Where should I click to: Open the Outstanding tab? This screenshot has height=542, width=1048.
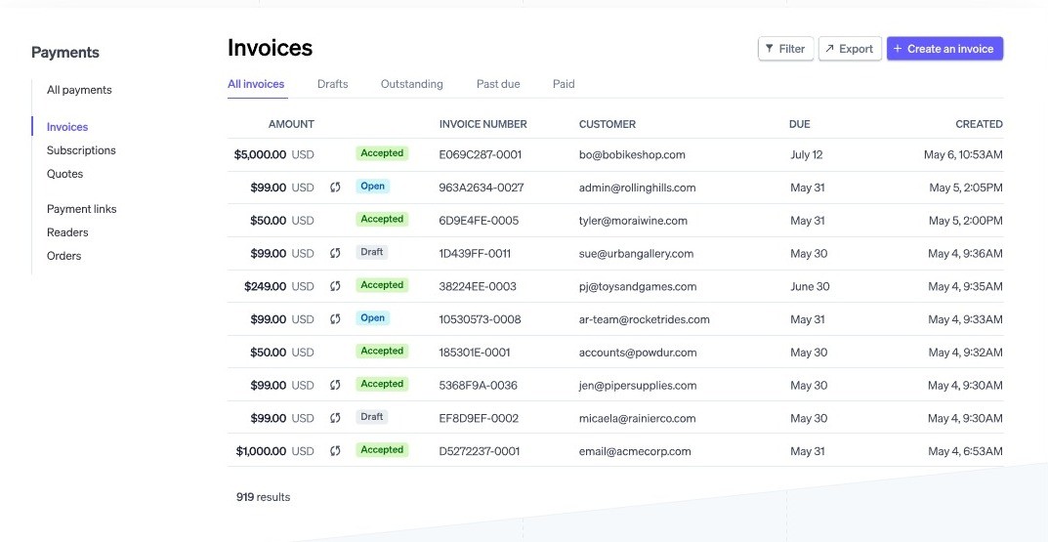click(412, 84)
